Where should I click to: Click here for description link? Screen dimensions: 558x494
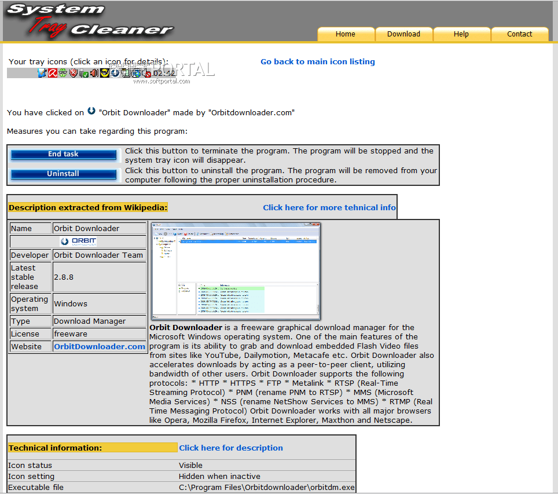pyautogui.click(x=231, y=448)
